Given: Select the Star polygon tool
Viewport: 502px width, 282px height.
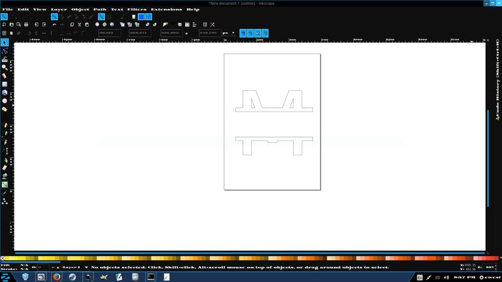Looking at the screenshot, I should (x=4, y=109).
